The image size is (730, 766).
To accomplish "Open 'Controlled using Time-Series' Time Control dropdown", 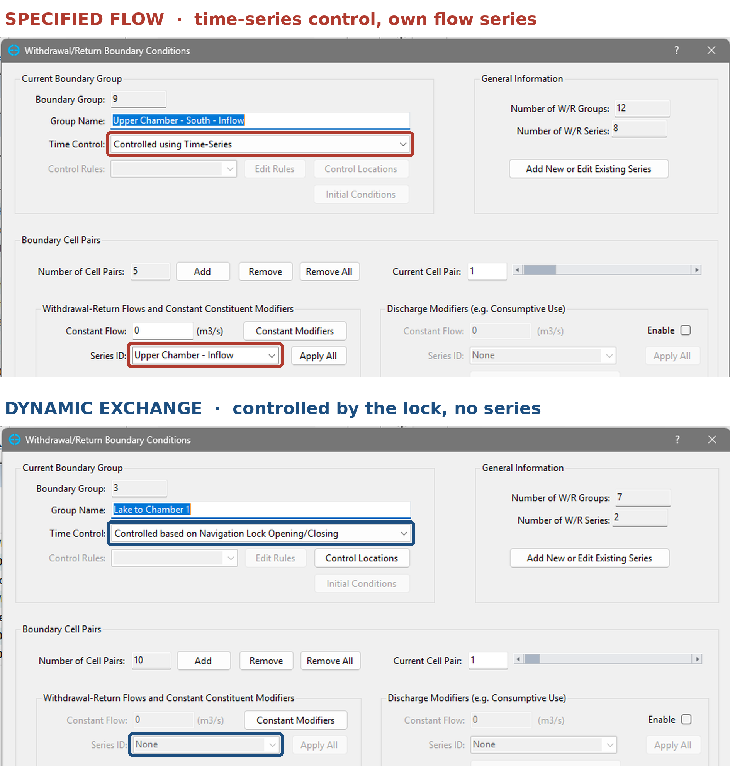I will [260, 144].
